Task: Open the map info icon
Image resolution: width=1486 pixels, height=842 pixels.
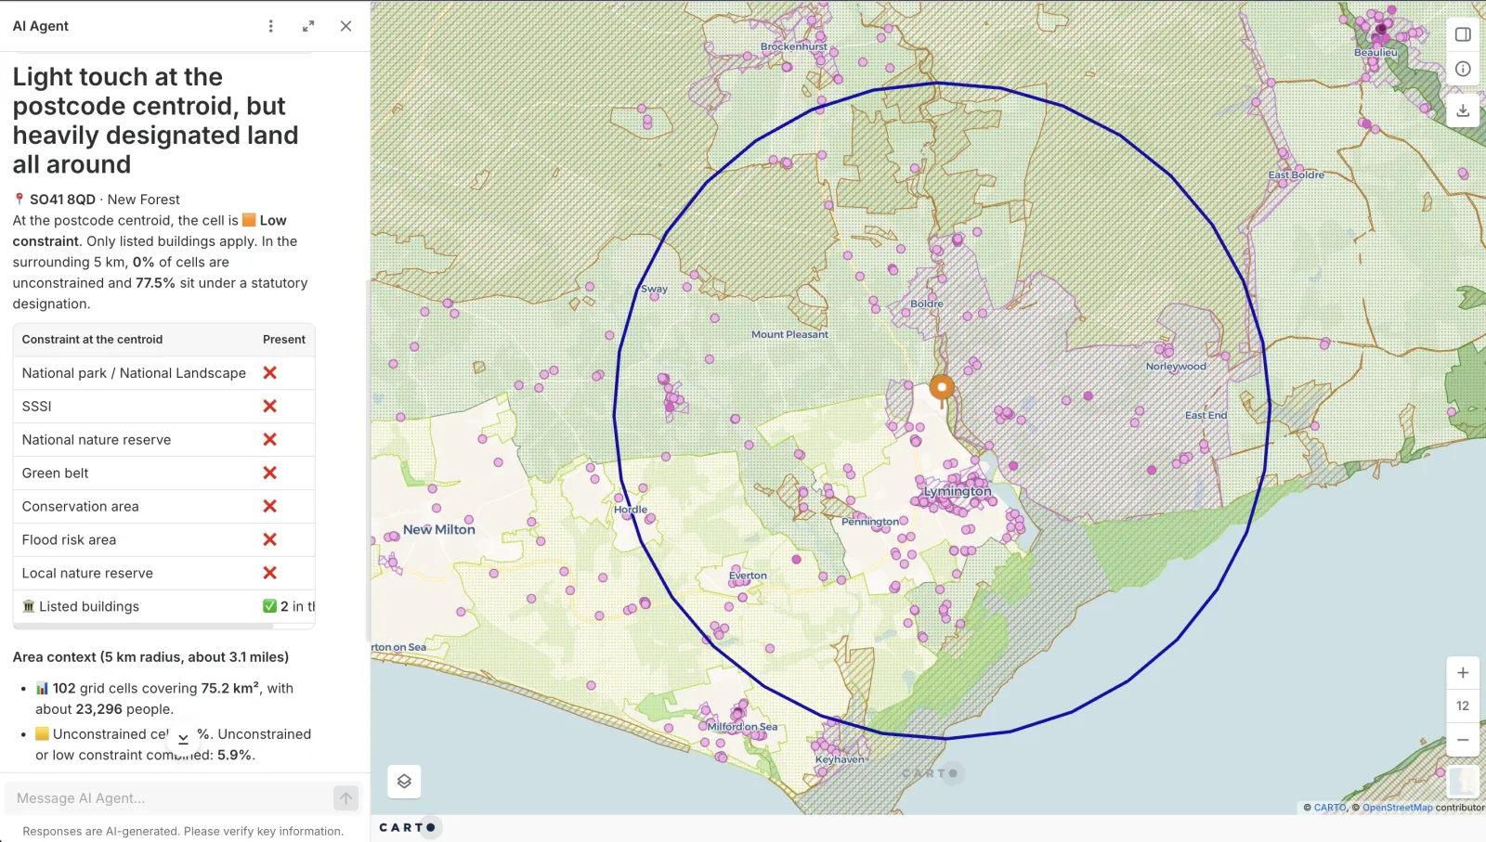Action: [x=1463, y=69]
